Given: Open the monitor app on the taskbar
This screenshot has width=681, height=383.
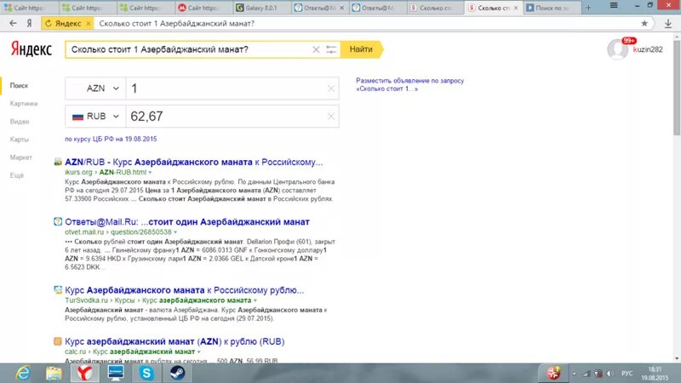Looking at the screenshot, I should (x=116, y=373).
